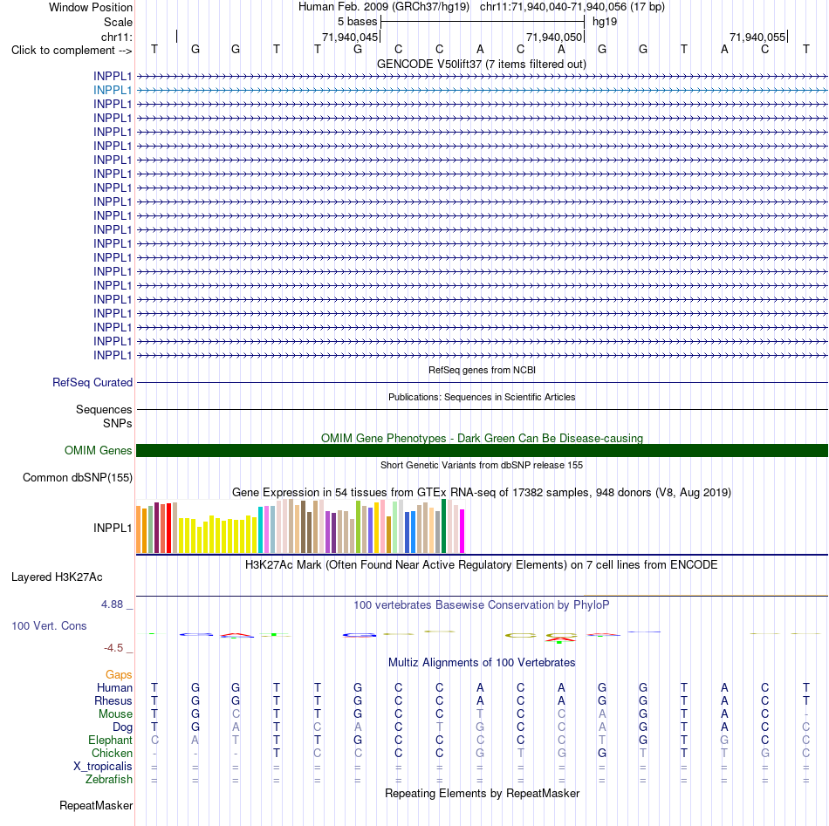Screen dimensions: 829x826
Task: Click the INPPL1 label beside the GTEx bar chart
Action: [x=112, y=528]
